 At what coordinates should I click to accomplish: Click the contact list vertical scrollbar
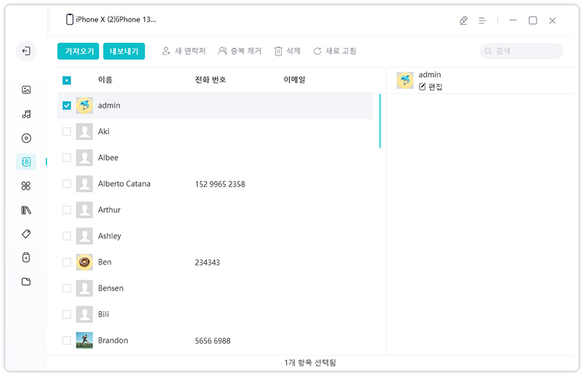pyautogui.click(x=380, y=121)
